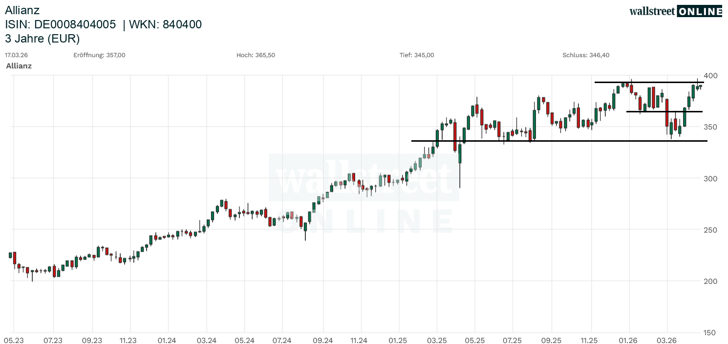The width and height of the screenshot is (728, 344).
Task: Click the WKN 840400 number
Action: 182,24
